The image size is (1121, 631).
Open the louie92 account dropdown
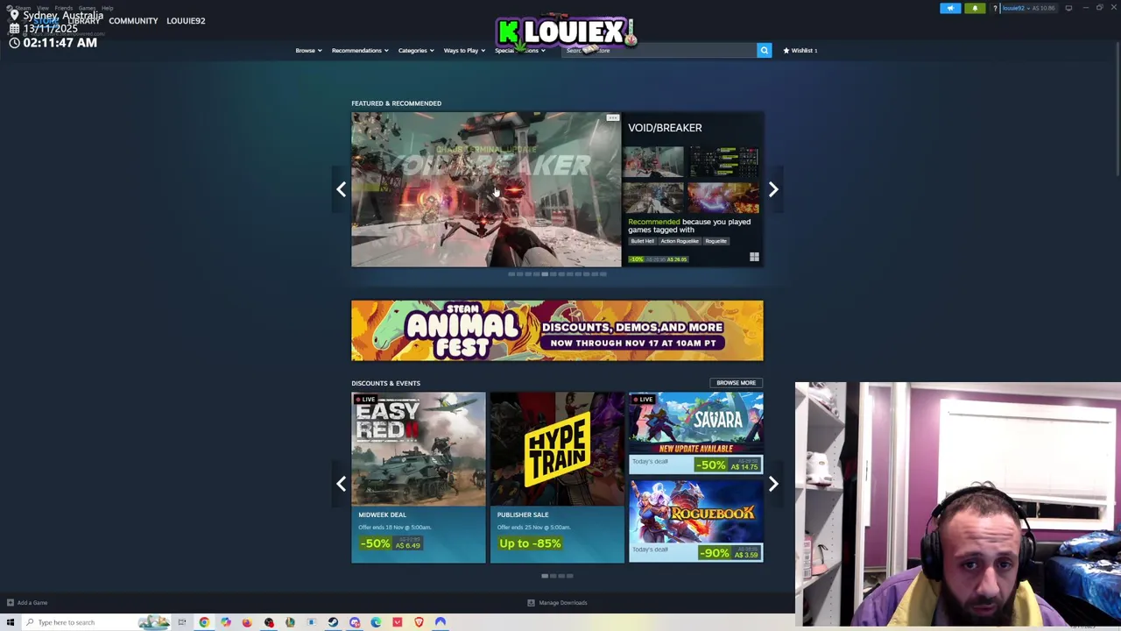pos(1016,8)
